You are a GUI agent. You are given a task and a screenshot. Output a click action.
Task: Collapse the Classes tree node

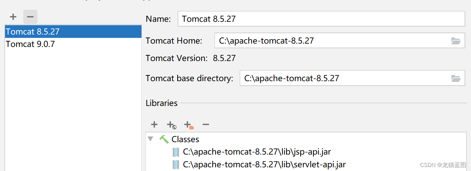tap(151, 139)
